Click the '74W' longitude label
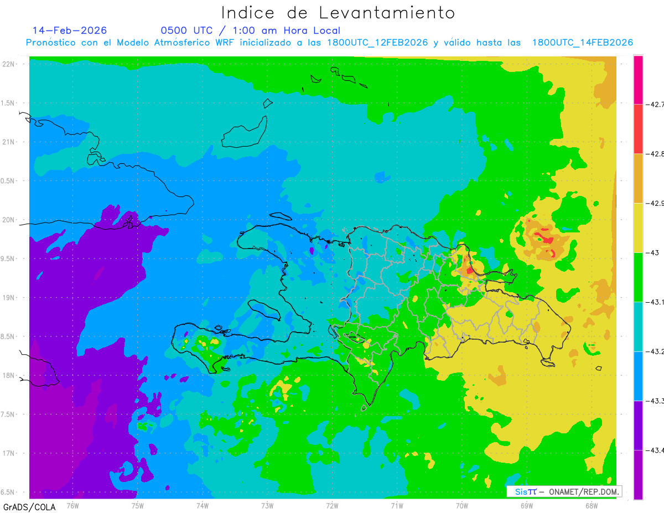 coord(202,506)
